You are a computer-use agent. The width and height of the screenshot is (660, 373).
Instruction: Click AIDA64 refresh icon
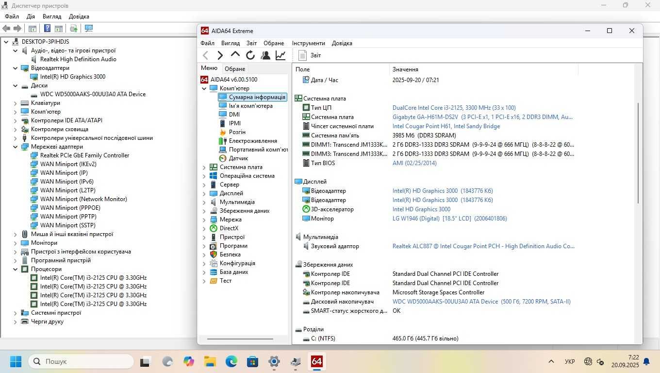(250, 55)
